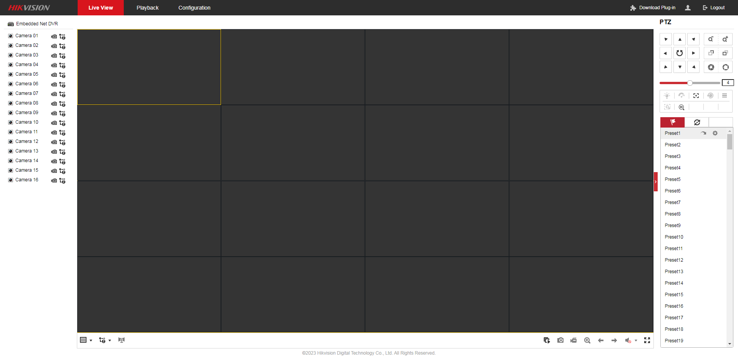Image resolution: width=738 pixels, height=360 pixels.
Task: Enter full screen view
Action: (647, 340)
